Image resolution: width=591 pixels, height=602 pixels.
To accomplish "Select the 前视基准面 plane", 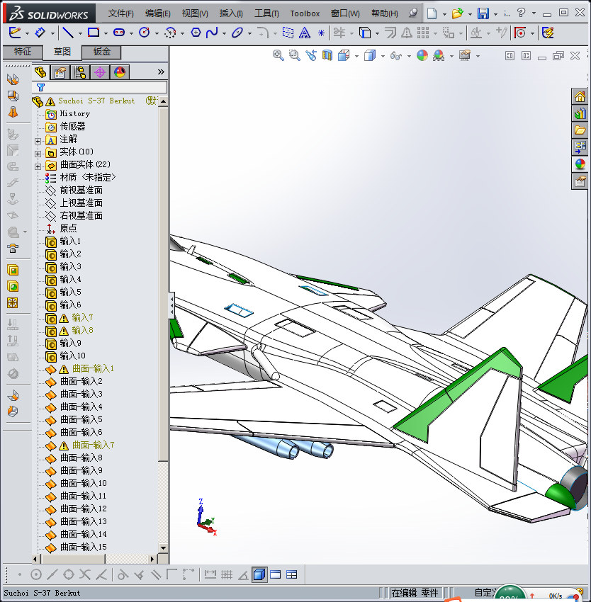I will (x=81, y=190).
